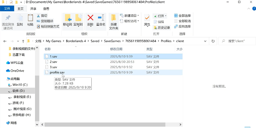Click SaveGames in the address breadcrumb

(112, 41)
